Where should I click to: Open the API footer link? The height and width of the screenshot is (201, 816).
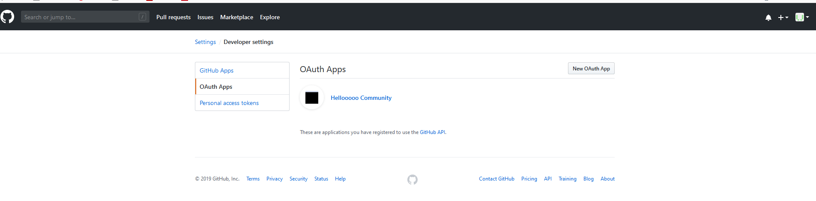point(548,179)
